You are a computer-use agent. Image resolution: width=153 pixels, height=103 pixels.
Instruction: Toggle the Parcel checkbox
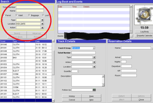click(x=3, y=15)
